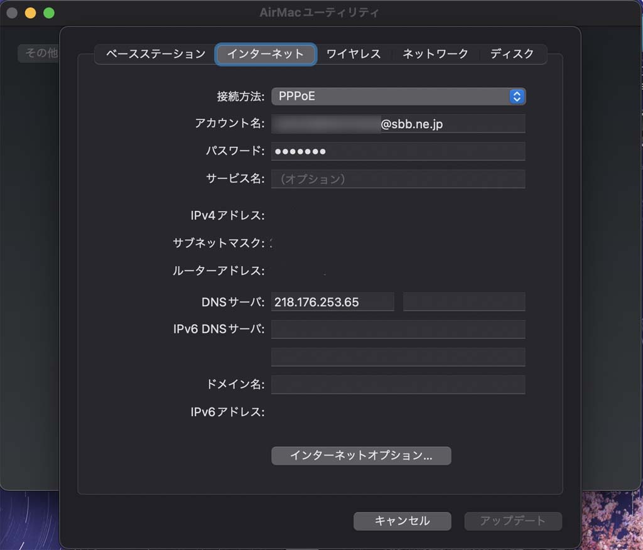Screen dimensions: 643x550
Task: Go to the ネットワーク tab
Action: pyautogui.click(x=435, y=54)
